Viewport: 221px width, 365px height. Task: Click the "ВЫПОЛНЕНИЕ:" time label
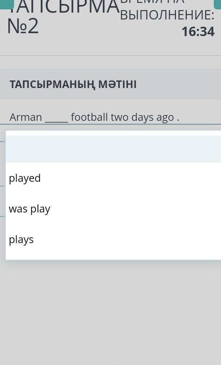coord(167,15)
